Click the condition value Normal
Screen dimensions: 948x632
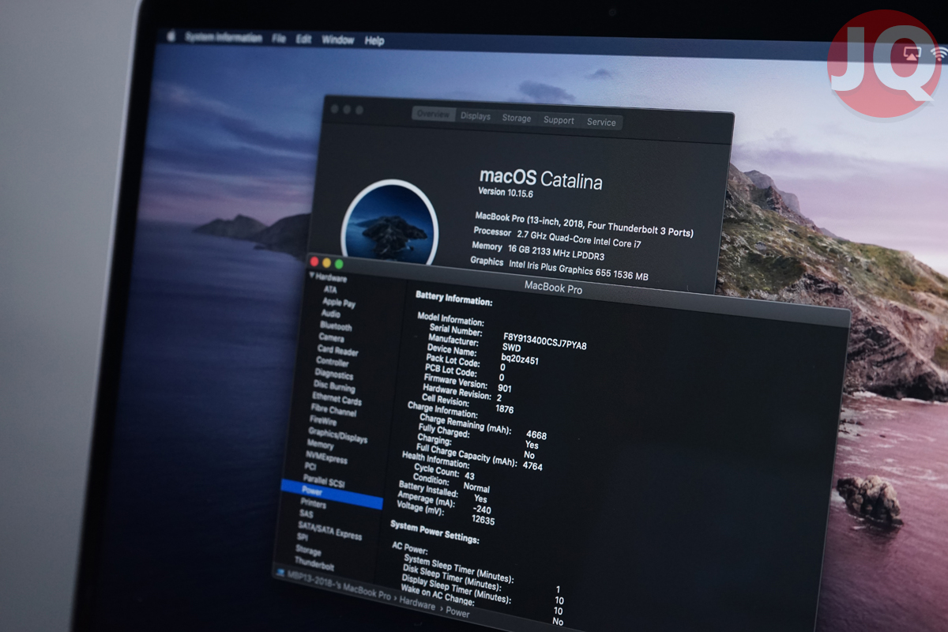click(476, 487)
